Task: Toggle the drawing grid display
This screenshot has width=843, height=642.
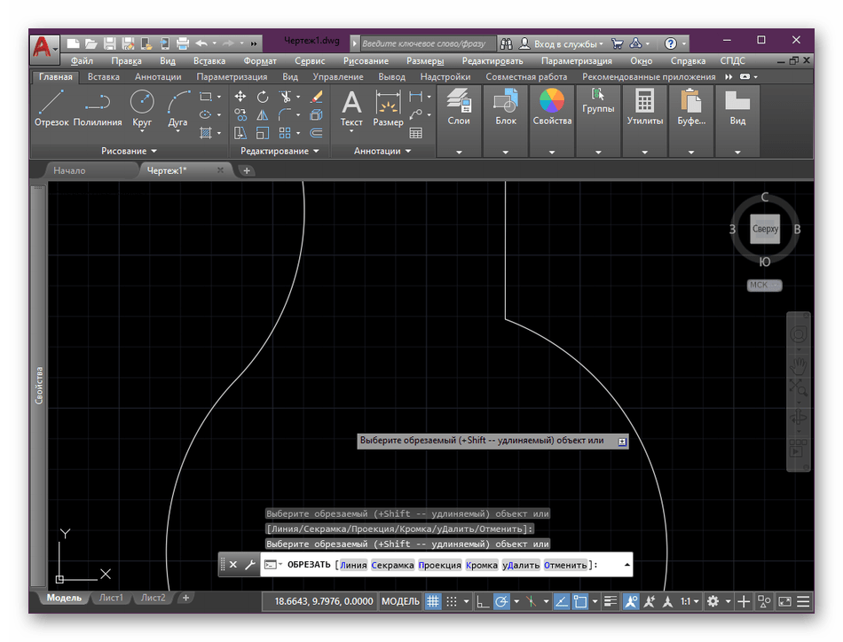Action: click(x=434, y=601)
